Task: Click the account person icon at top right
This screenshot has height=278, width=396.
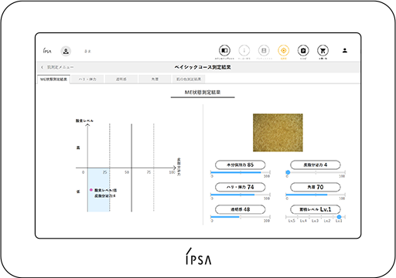Action: [345, 50]
